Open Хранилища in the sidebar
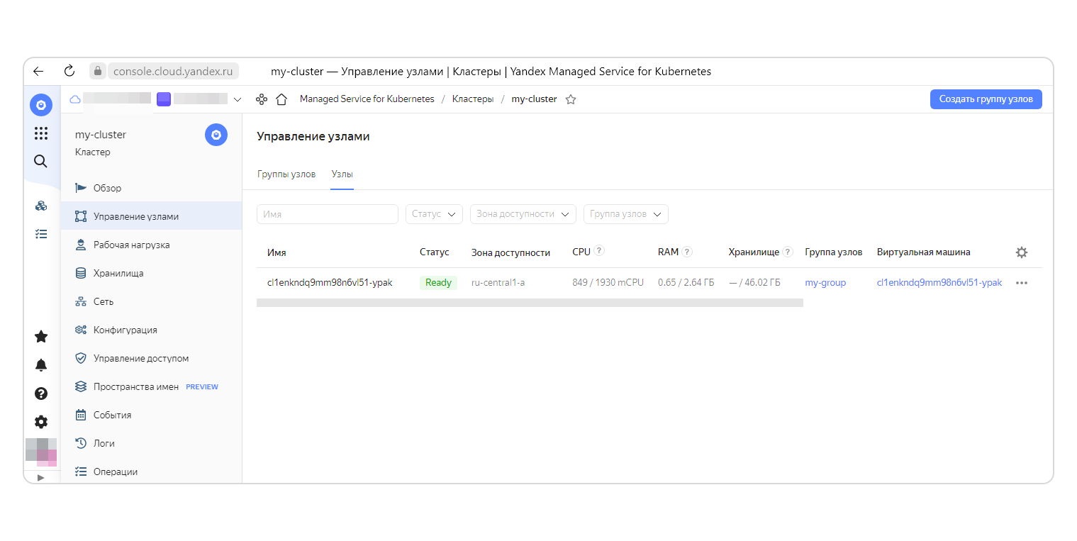This screenshot has width=1077, height=541. click(151, 273)
